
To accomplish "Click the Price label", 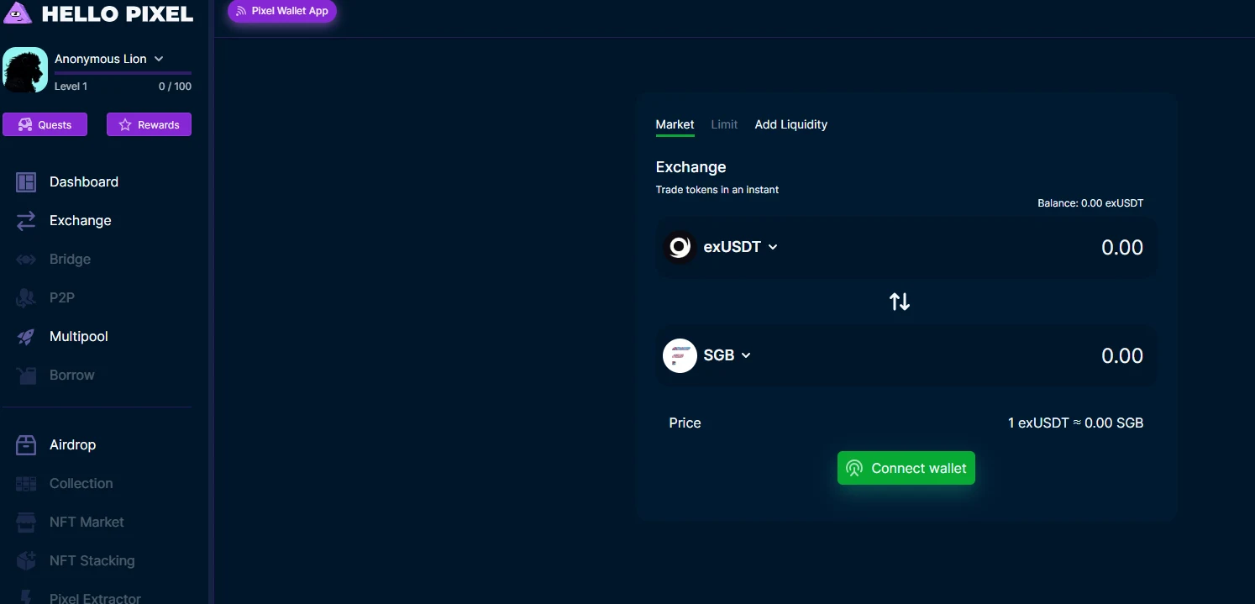I will click(685, 423).
